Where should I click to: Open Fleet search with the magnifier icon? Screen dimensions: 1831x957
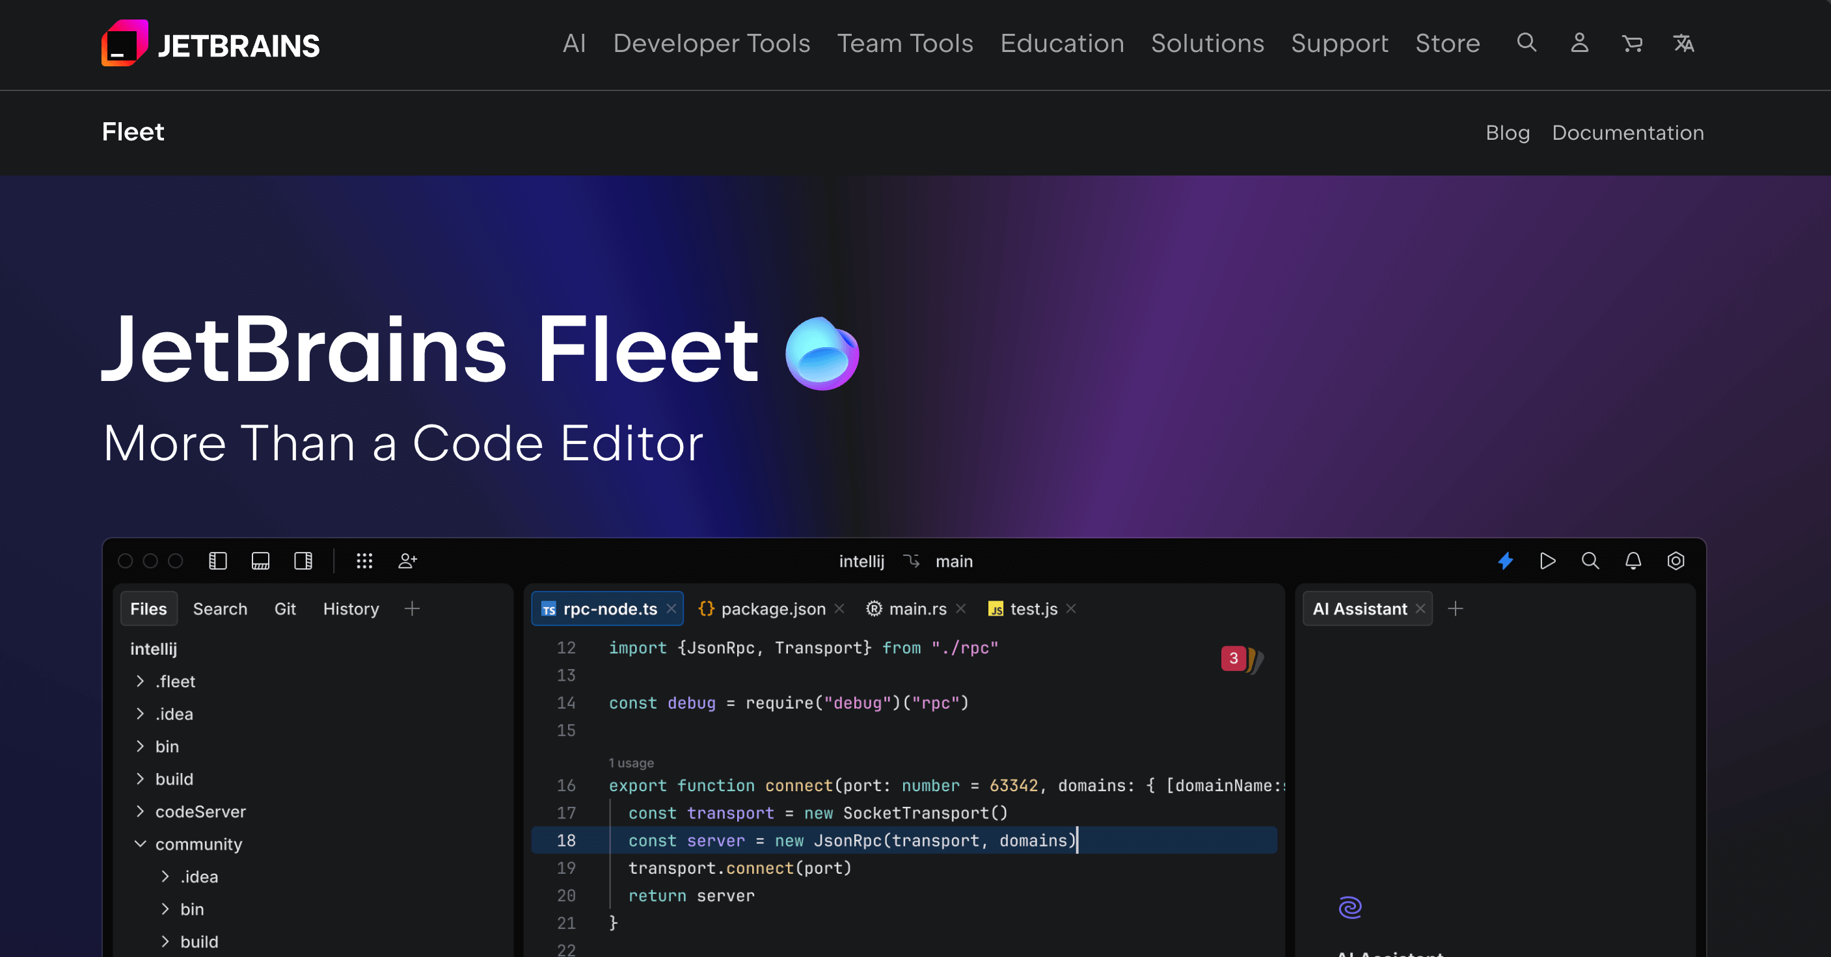coord(1591,561)
